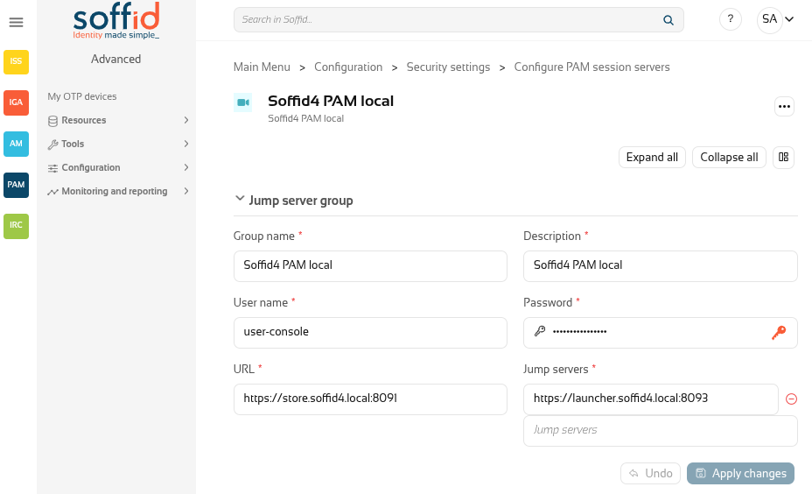Click the Soffid4 PAM local page title
The height and width of the screenshot is (494, 812).
pos(331,101)
